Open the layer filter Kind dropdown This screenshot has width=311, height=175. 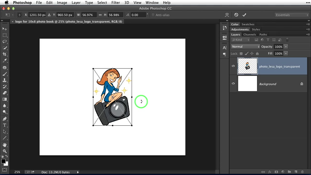[x=241, y=40]
